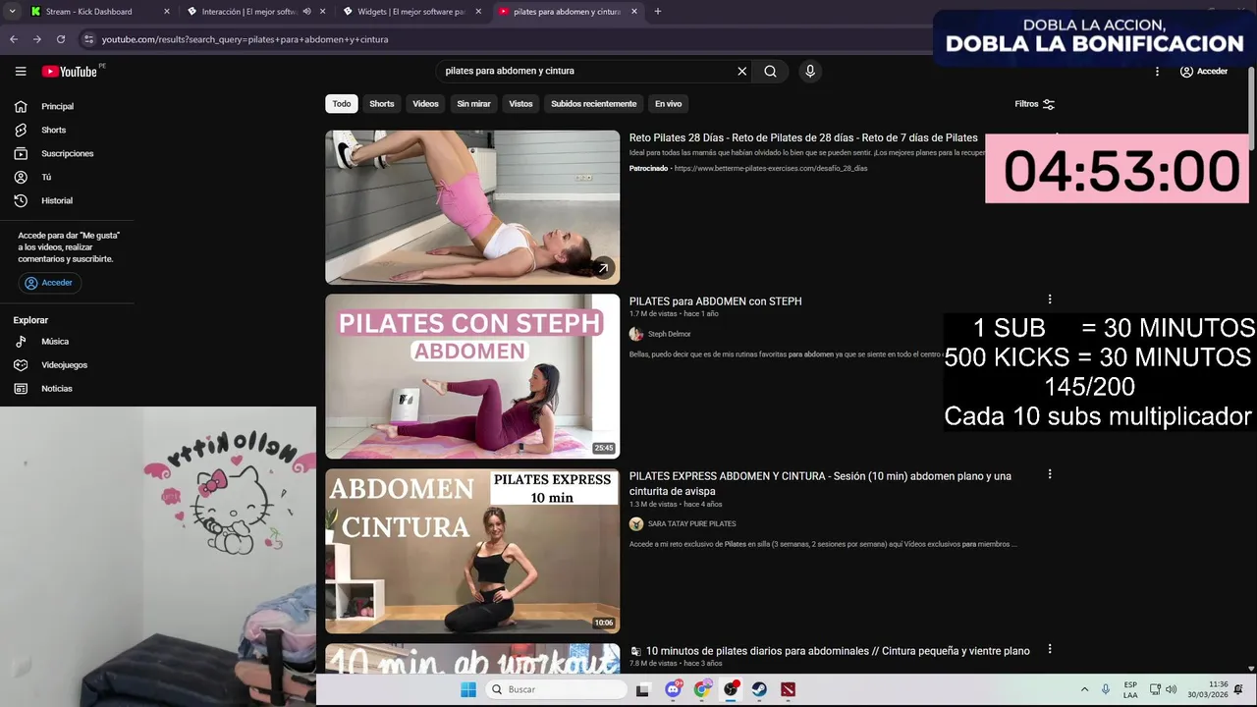Open the Filtros filter panel
The height and width of the screenshot is (707, 1257).
[1034, 104]
